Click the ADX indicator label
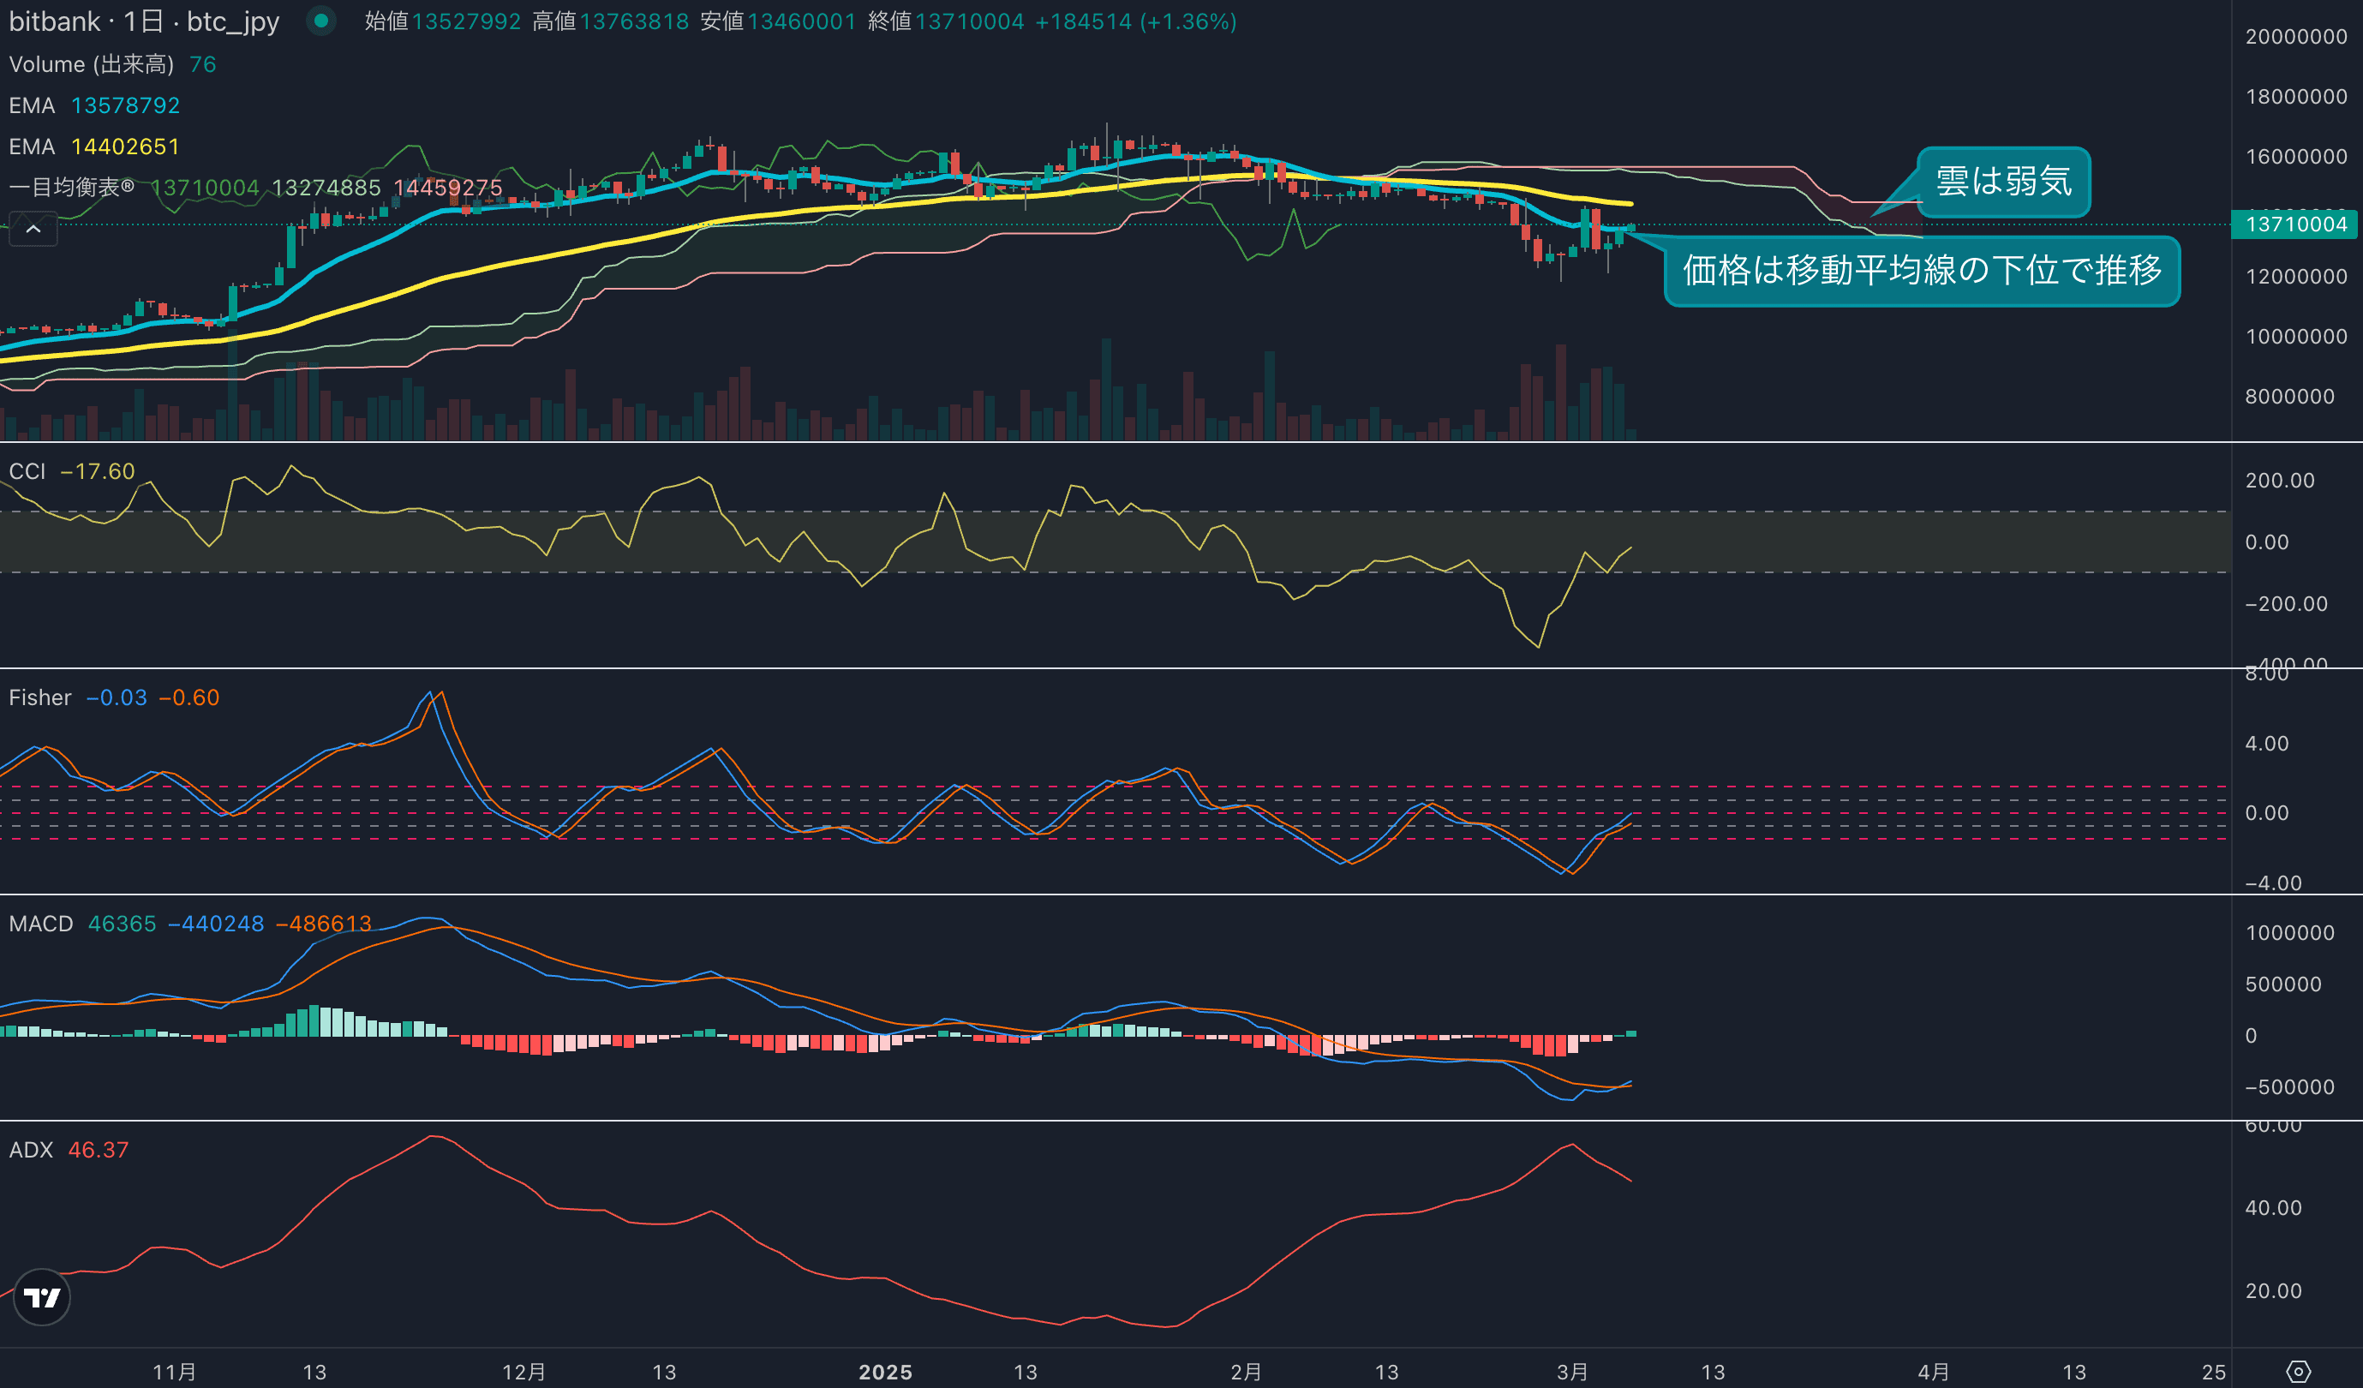 pos(31,1150)
